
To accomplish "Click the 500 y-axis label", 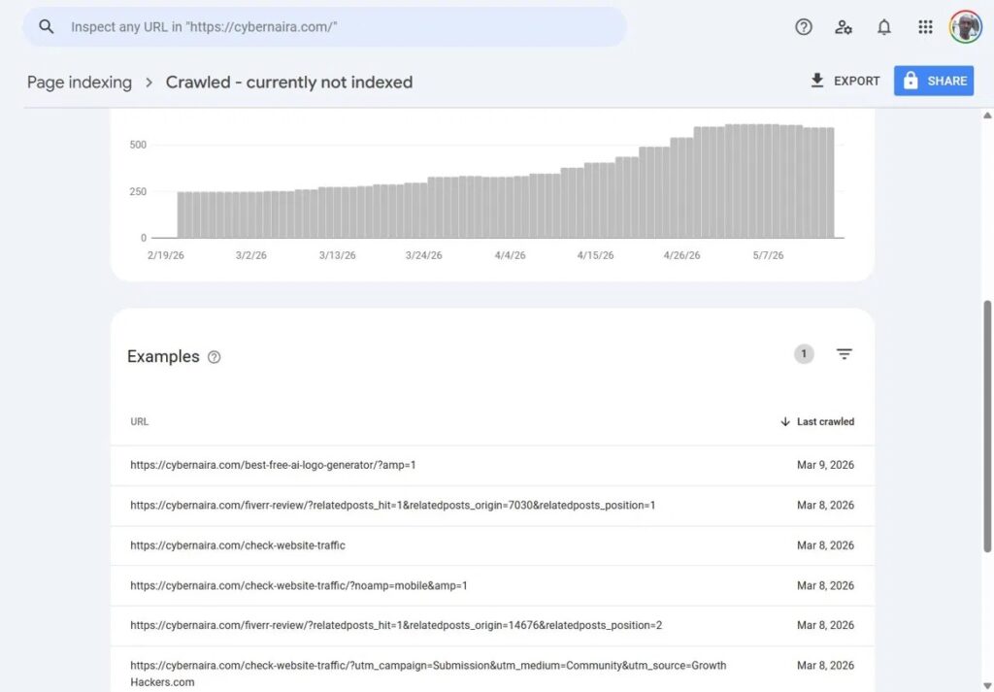I will click(x=138, y=145).
